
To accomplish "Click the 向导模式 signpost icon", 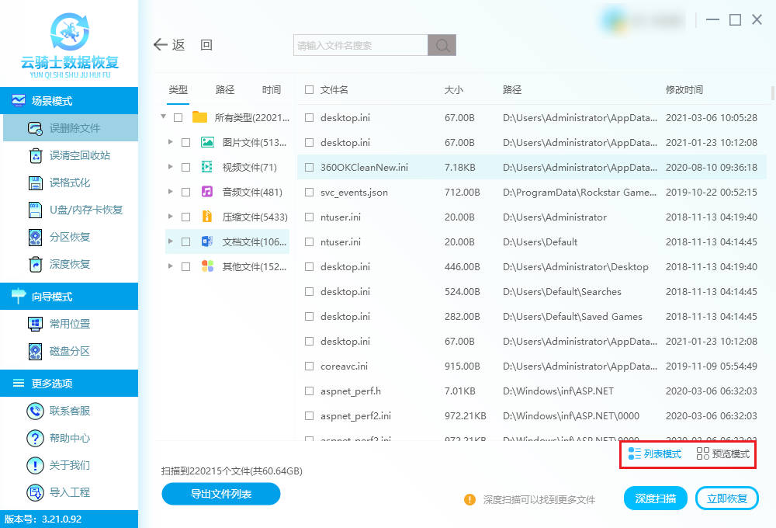I will click(19, 296).
